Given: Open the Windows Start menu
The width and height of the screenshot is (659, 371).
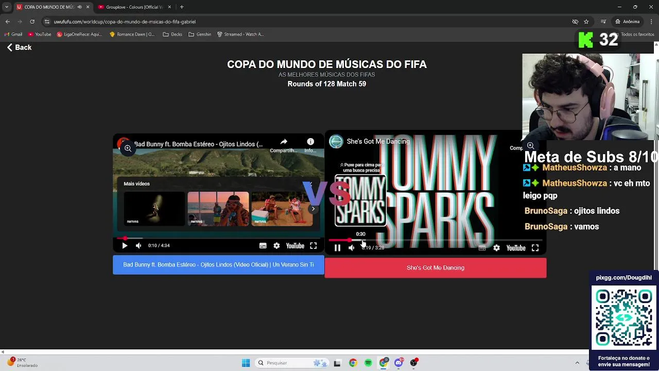Looking at the screenshot, I should [246, 363].
